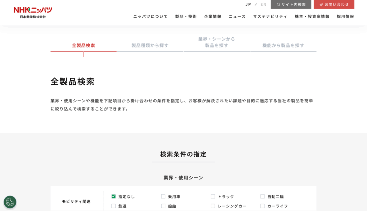
Task: Open cookie settings icon
Action: click(x=10, y=202)
